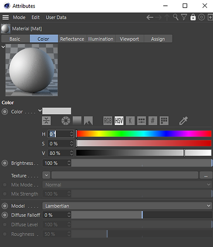Open the color wheel picker
This screenshot has height=247, width=213.
click(x=66, y=121)
